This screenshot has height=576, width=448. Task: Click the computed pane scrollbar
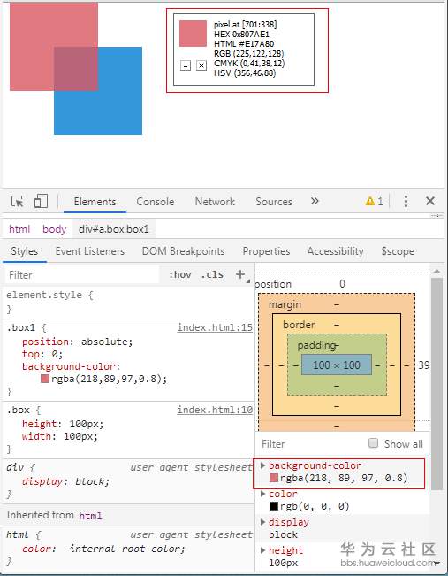point(437,384)
